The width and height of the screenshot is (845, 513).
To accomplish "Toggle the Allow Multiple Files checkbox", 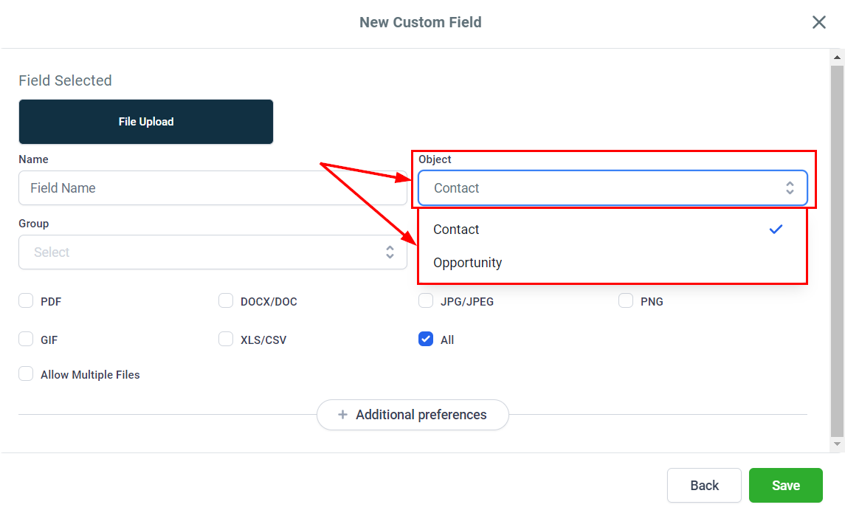I will coord(27,374).
